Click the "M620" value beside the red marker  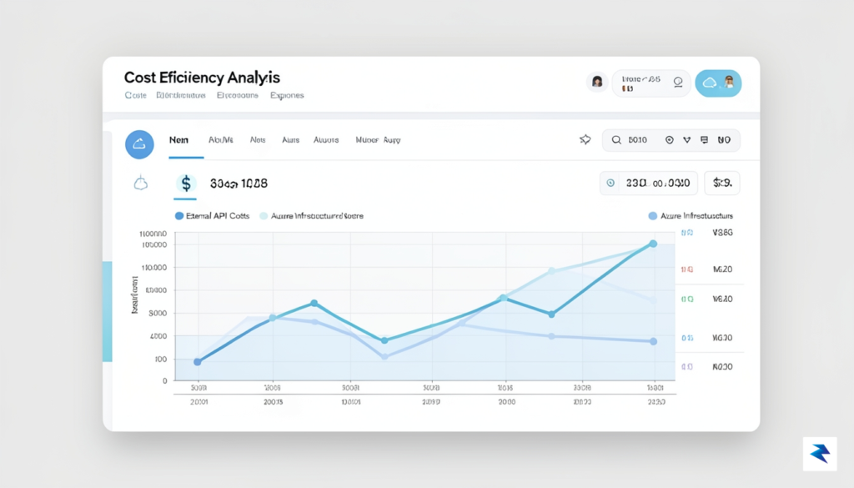pyautogui.click(x=723, y=269)
